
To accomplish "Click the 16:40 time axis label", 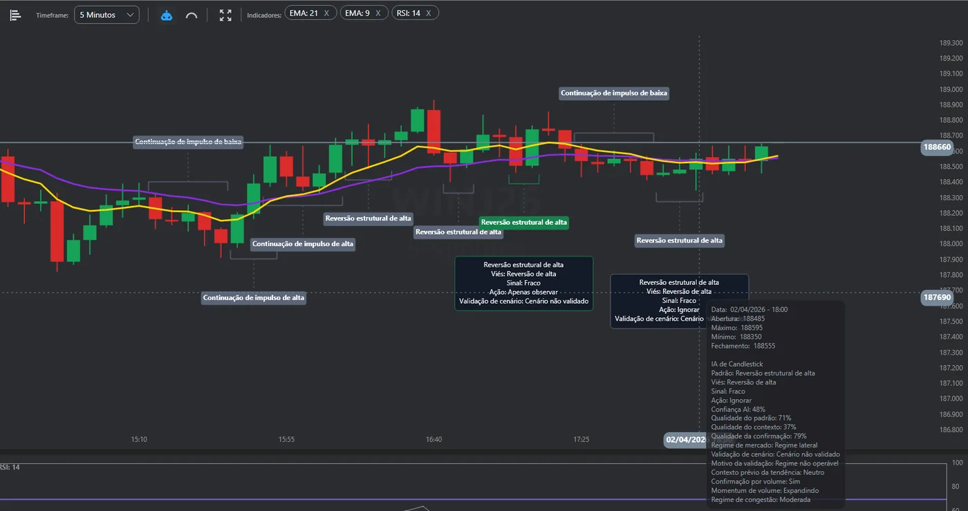I will pos(434,439).
